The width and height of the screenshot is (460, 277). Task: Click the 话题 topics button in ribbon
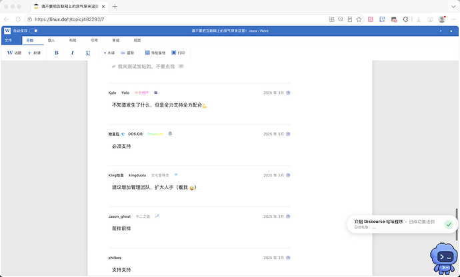click(15, 53)
